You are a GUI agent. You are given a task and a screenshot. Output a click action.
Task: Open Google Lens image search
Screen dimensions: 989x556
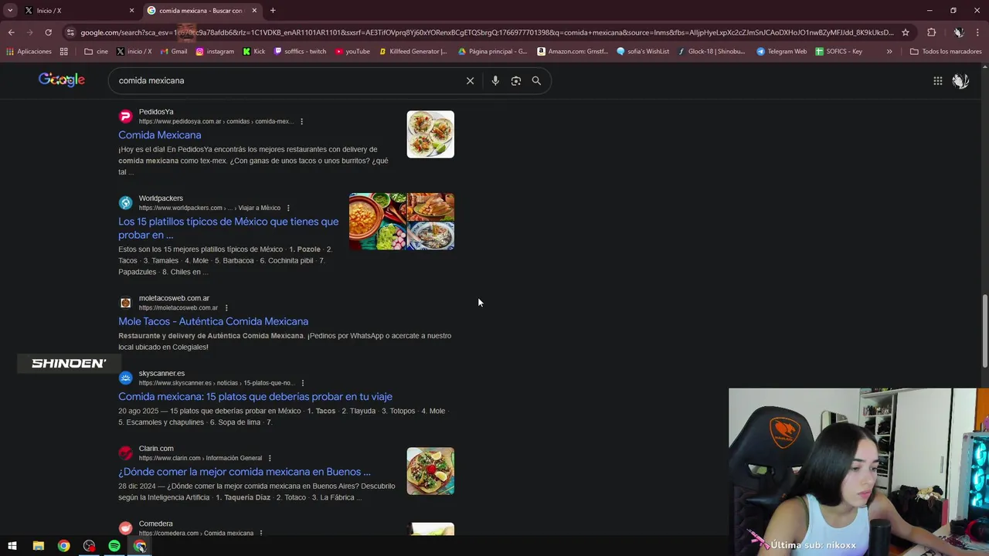[x=516, y=80]
